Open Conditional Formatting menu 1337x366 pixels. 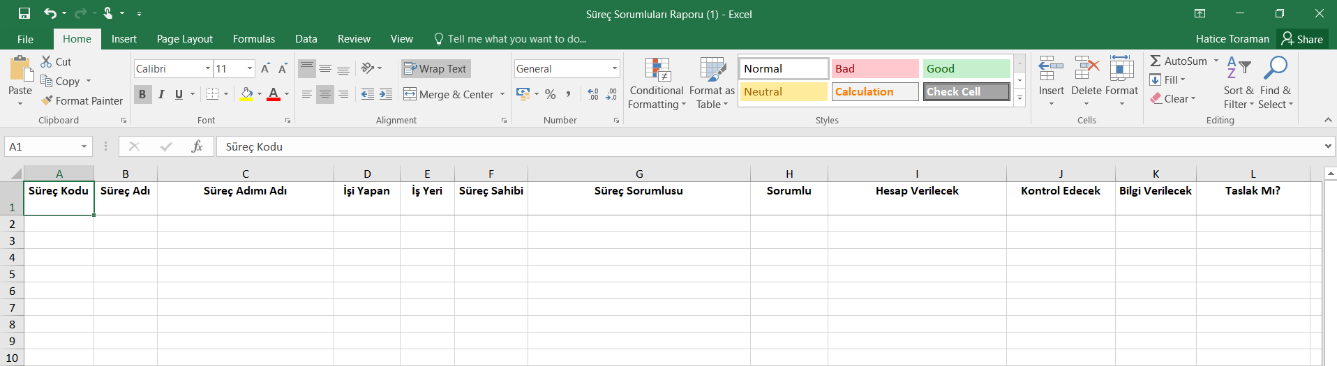coord(657,84)
